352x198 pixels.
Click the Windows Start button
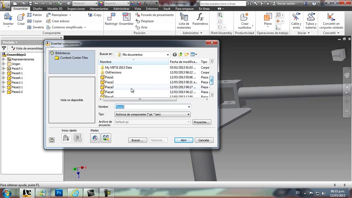point(7,193)
